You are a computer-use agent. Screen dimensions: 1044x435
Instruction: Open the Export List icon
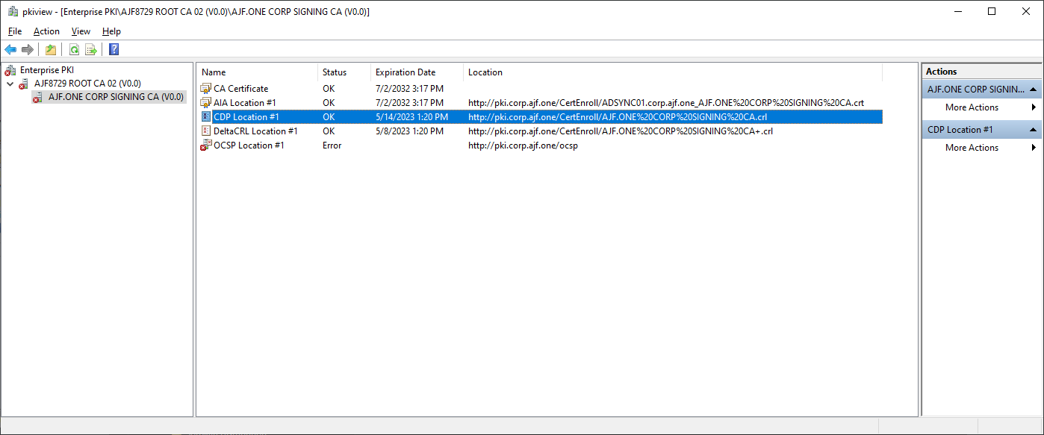tap(90, 49)
